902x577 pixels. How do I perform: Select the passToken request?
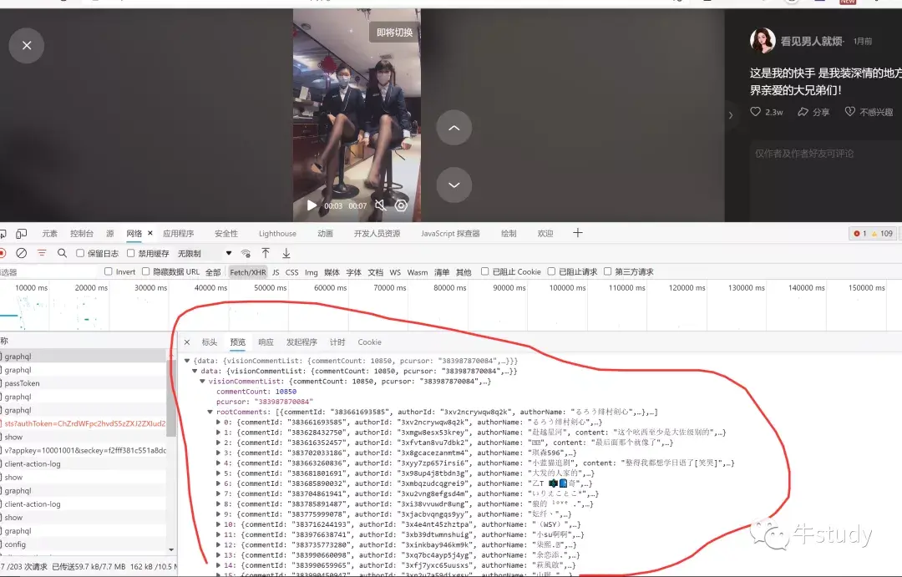pyautogui.click(x=84, y=383)
